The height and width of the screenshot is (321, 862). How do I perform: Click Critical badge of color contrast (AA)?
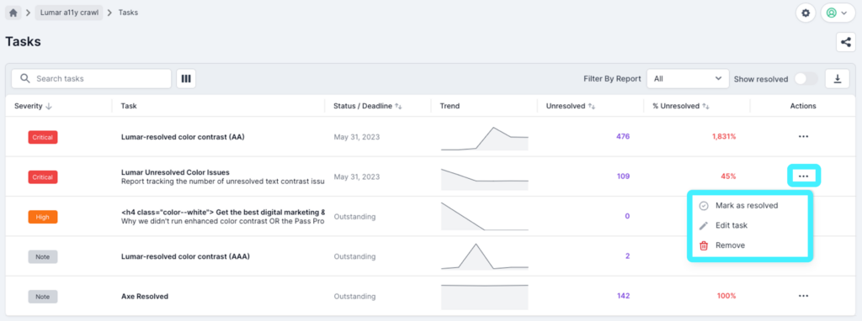tap(43, 137)
